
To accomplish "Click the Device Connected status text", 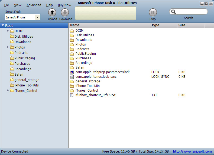I will tap(15, 151).
